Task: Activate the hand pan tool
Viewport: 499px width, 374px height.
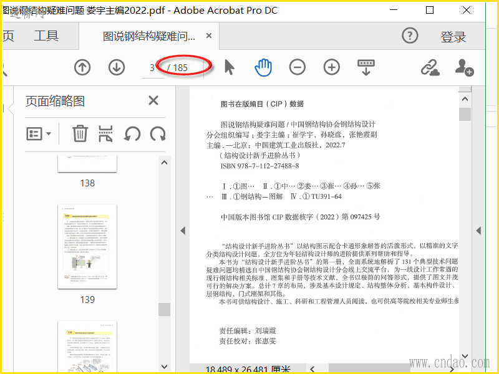Action: point(263,67)
